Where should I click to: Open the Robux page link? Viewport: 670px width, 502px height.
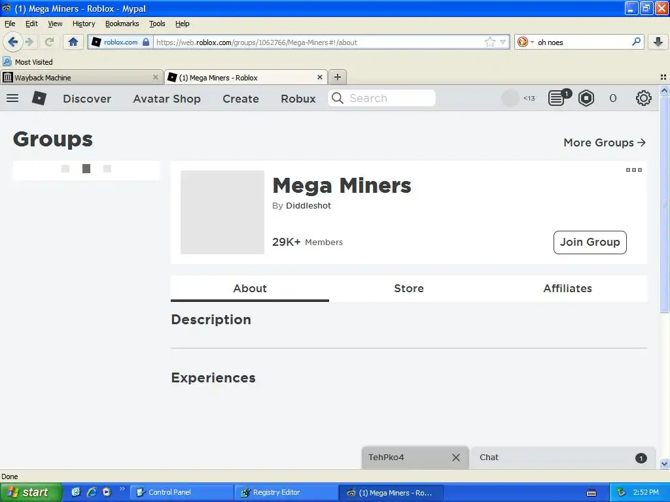(298, 99)
